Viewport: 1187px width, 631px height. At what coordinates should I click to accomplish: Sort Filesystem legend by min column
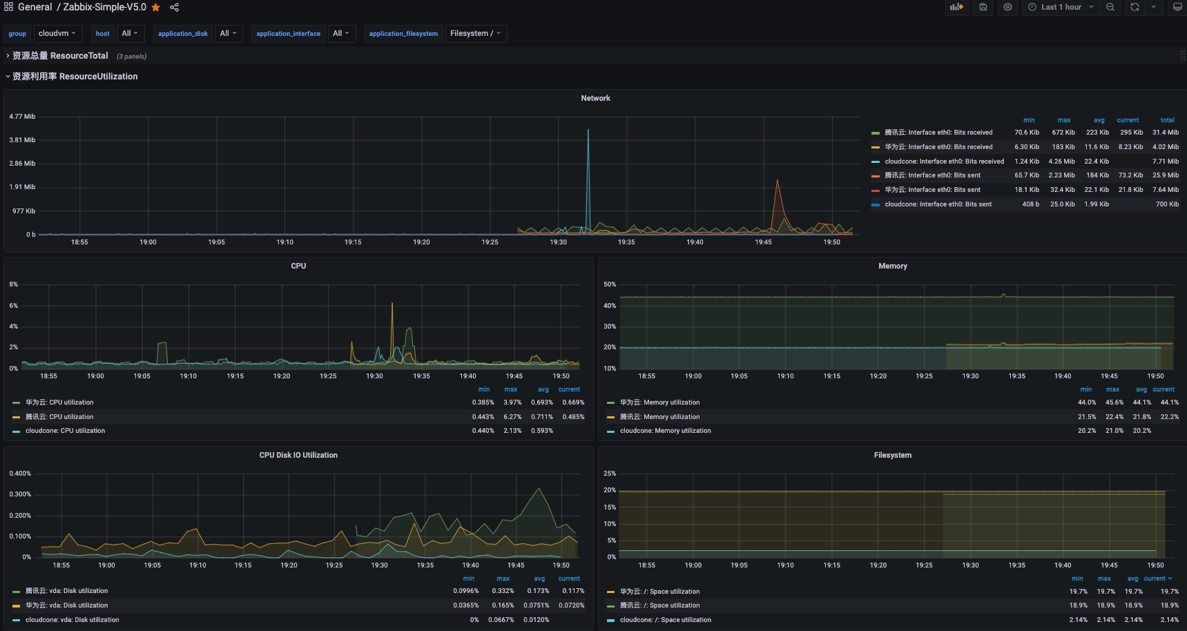pyautogui.click(x=1077, y=579)
